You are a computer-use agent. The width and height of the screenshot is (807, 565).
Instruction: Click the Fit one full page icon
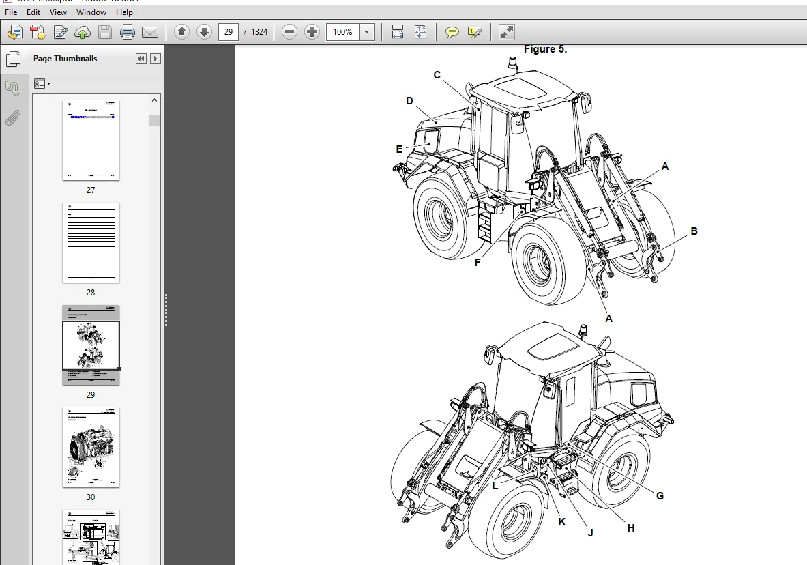pos(420,32)
